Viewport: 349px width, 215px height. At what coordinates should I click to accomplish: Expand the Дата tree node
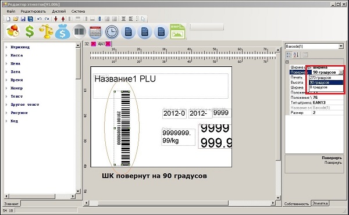click(6, 72)
